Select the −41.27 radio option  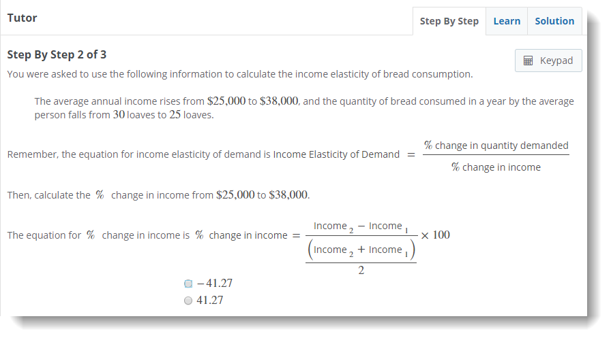click(189, 284)
